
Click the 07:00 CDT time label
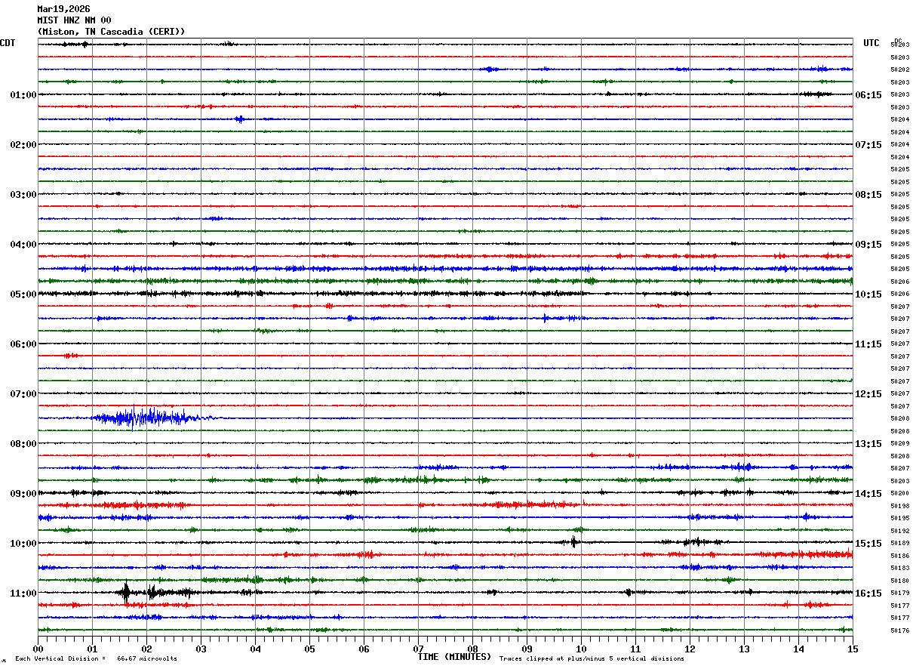(23, 394)
